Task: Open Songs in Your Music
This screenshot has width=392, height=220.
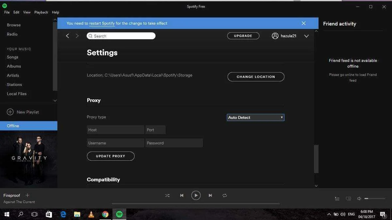Action: (x=12, y=57)
